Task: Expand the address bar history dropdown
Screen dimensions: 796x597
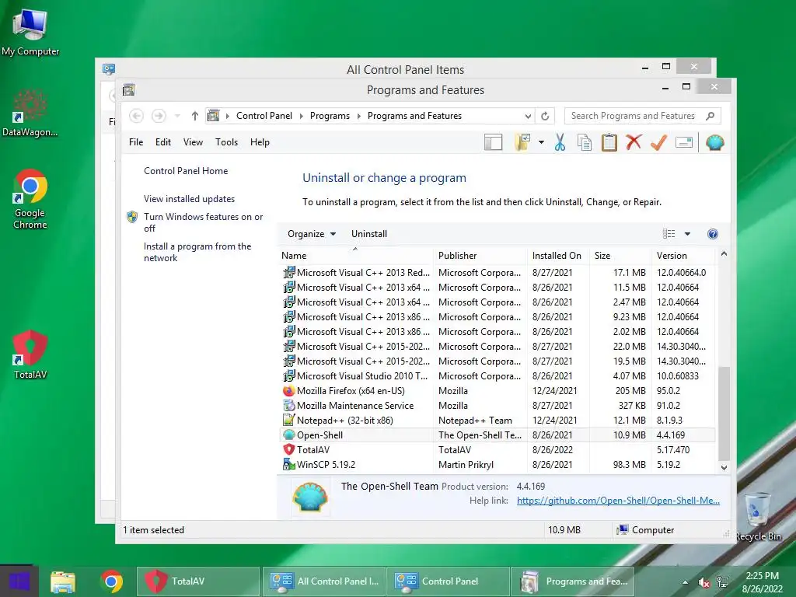Action: point(528,116)
